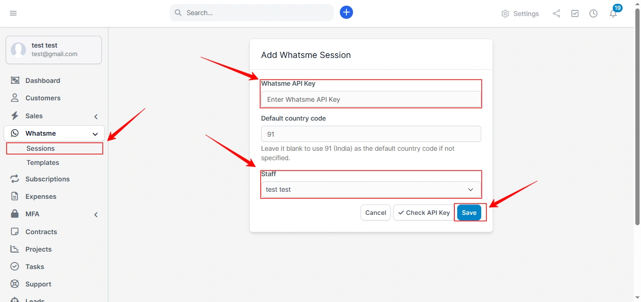Open the Staff dropdown
This screenshot has height=302, width=641.
click(x=470, y=189)
